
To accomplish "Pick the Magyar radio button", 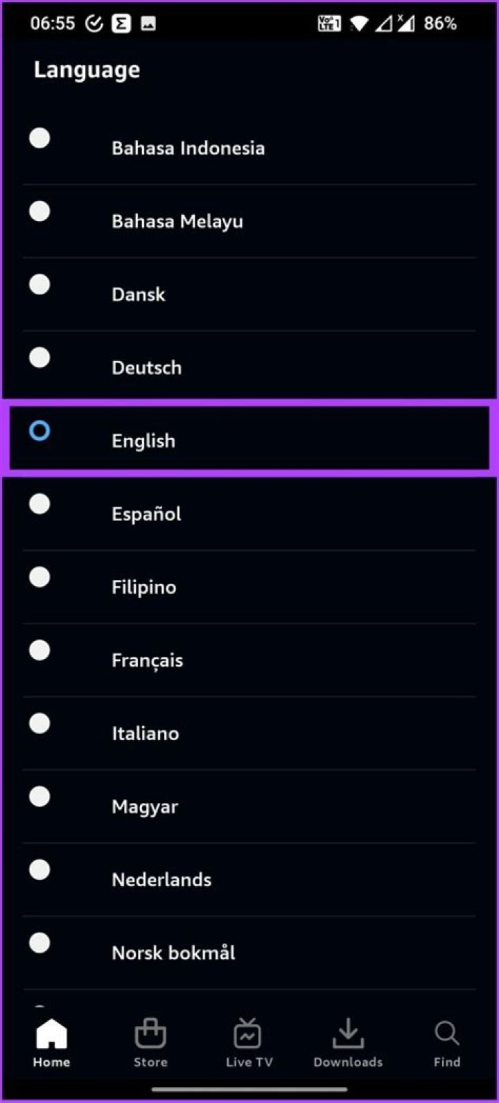I will [x=40, y=797].
